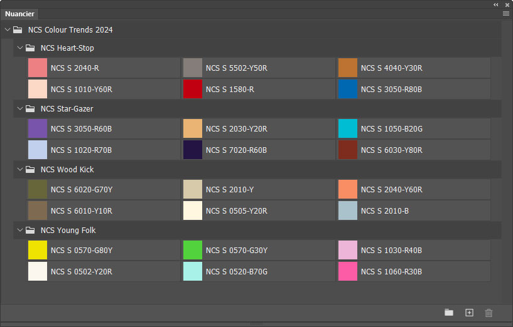Screen dimensions: 513x327
Task: Select the NCS Young Folk folder icon
Action: coord(30,230)
